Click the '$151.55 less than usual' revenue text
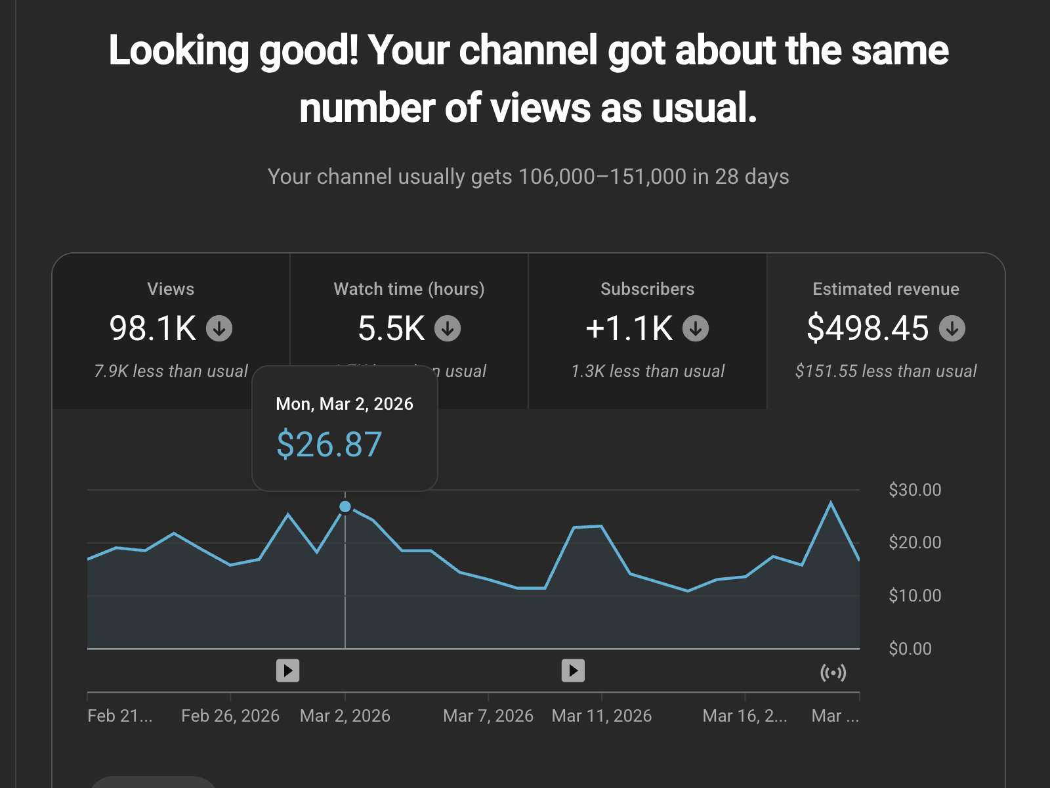The width and height of the screenshot is (1050, 788). [885, 371]
